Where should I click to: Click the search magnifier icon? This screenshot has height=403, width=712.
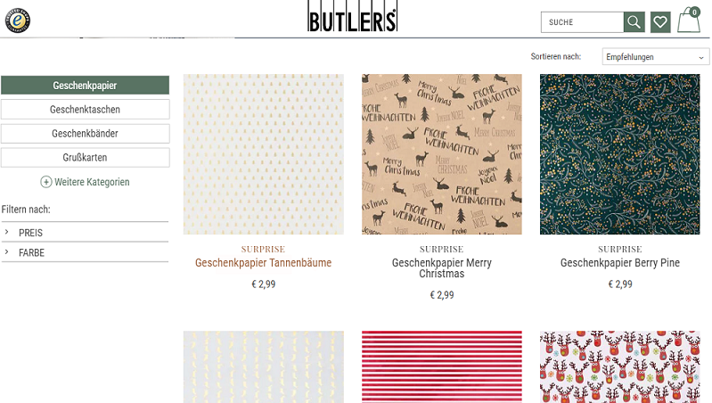pyautogui.click(x=634, y=21)
